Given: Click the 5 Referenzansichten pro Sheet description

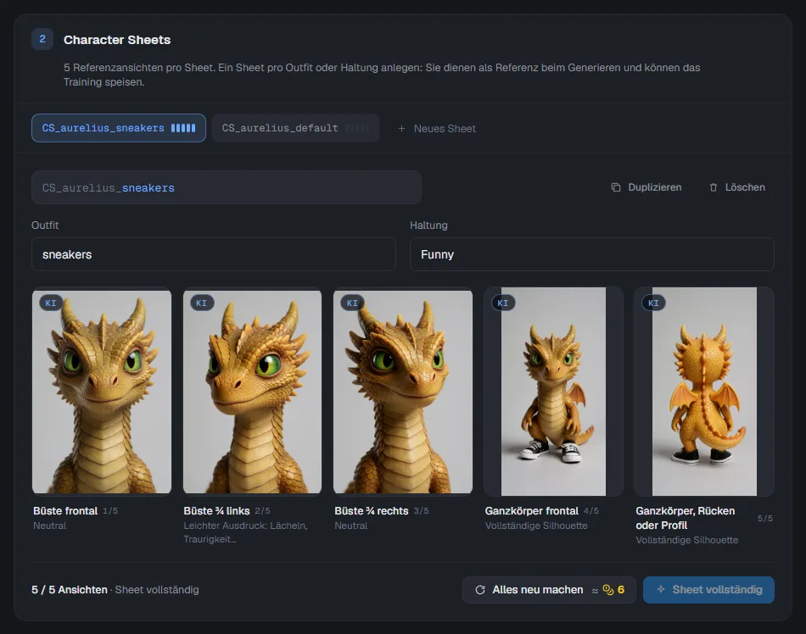Looking at the screenshot, I should coord(382,75).
